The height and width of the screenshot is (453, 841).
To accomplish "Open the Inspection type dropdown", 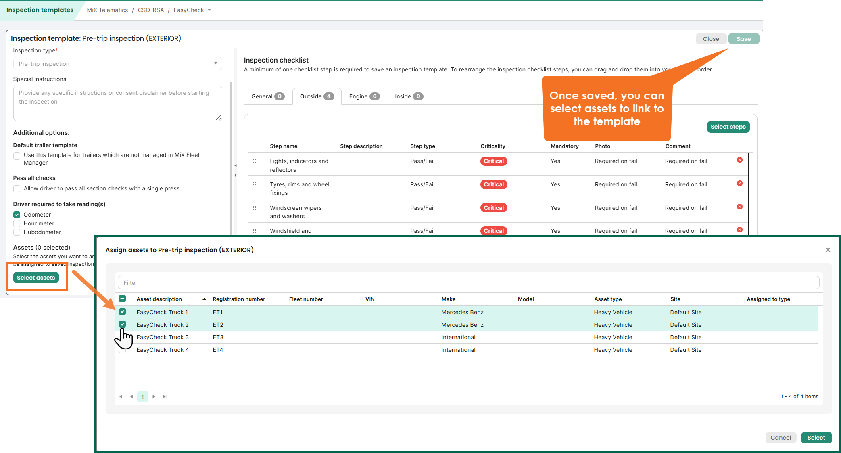I will (x=215, y=63).
